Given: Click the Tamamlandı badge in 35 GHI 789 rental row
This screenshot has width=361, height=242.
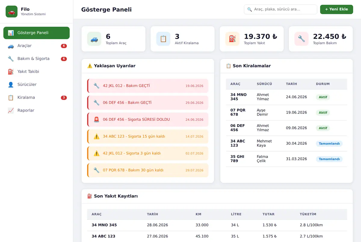Looking at the screenshot, I should point(329,159).
